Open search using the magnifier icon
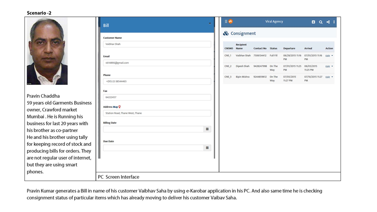The width and height of the screenshot is (377, 212). click(320, 22)
